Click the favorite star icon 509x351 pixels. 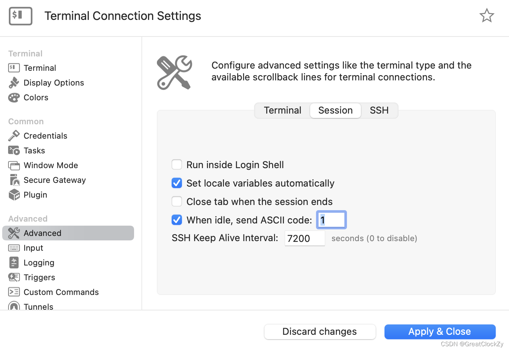(x=487, y=15)
